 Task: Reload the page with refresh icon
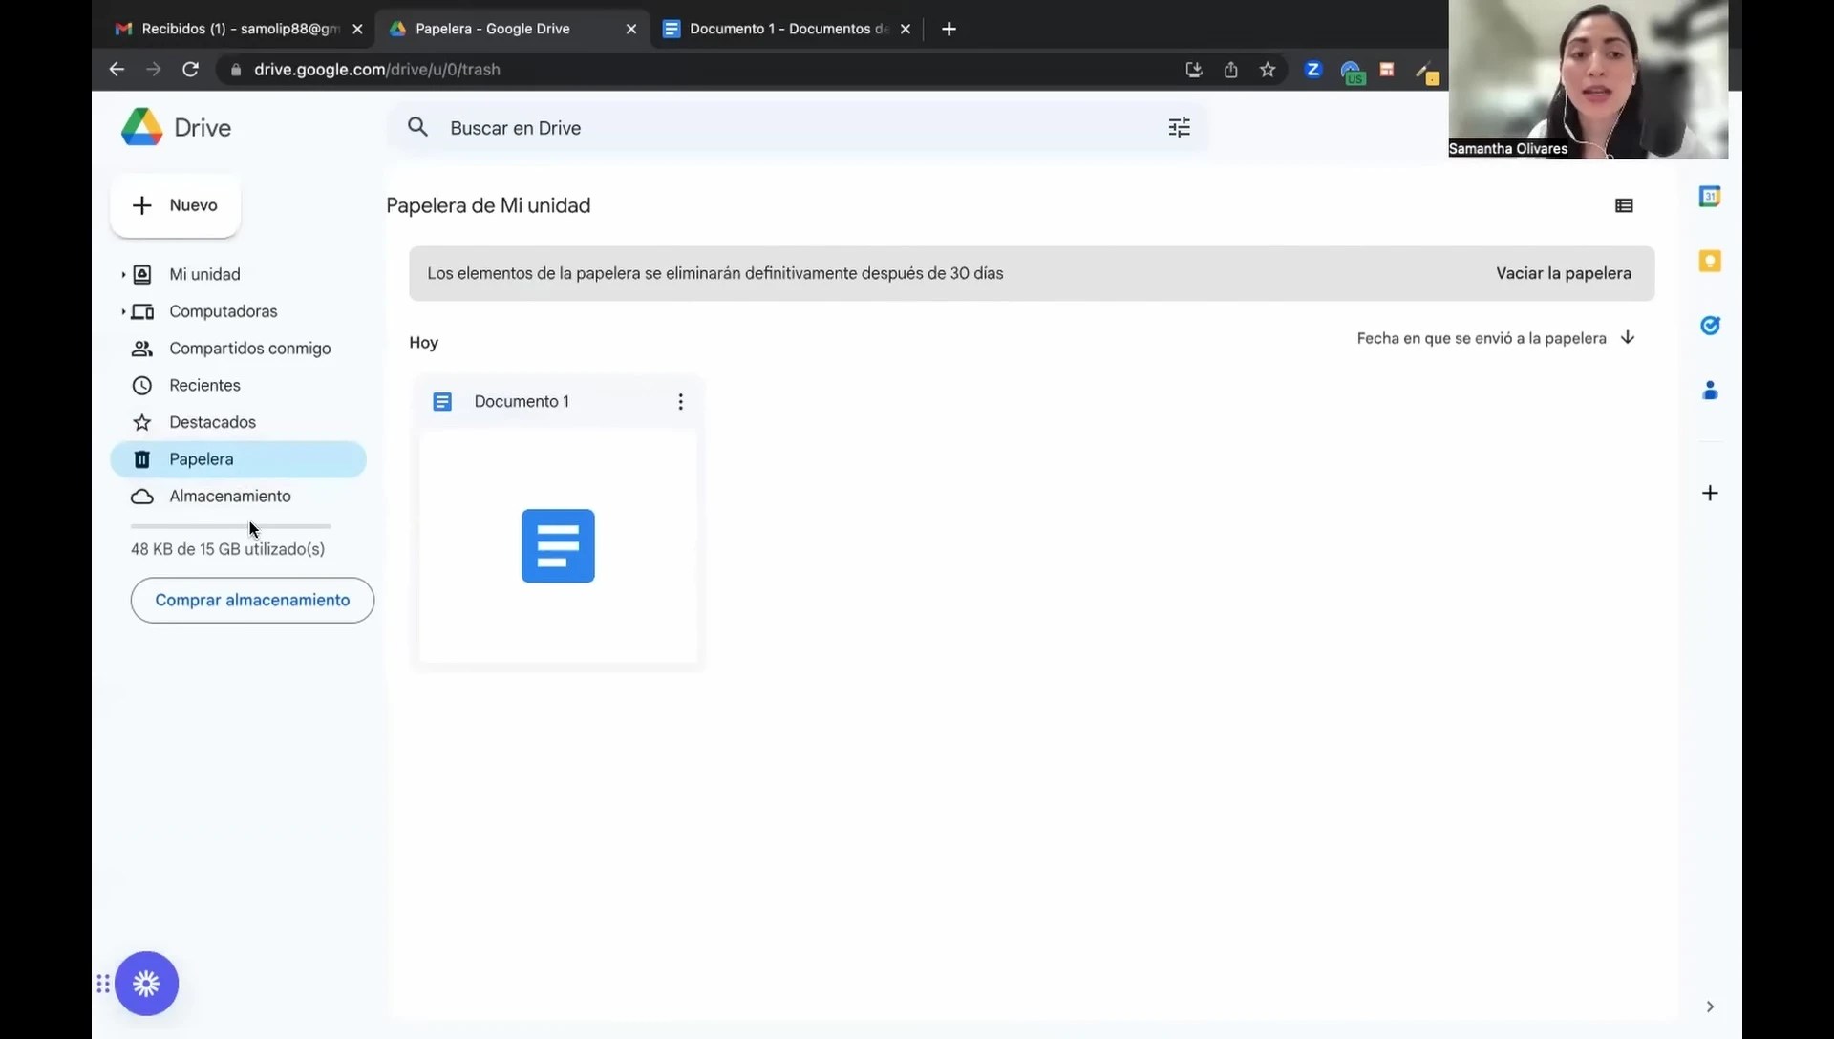190,69
